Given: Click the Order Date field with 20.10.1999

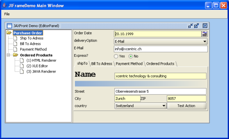Looking at the screenshot, I should point(158,34).
